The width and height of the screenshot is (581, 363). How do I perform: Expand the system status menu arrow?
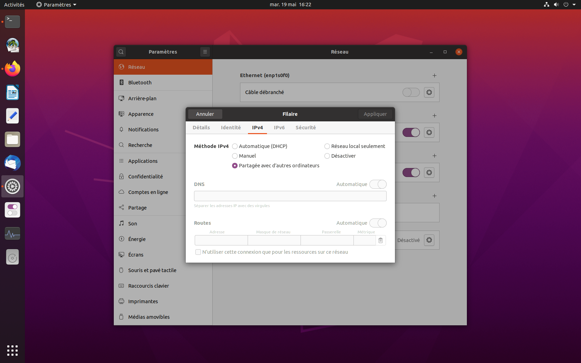pos(574,4)
